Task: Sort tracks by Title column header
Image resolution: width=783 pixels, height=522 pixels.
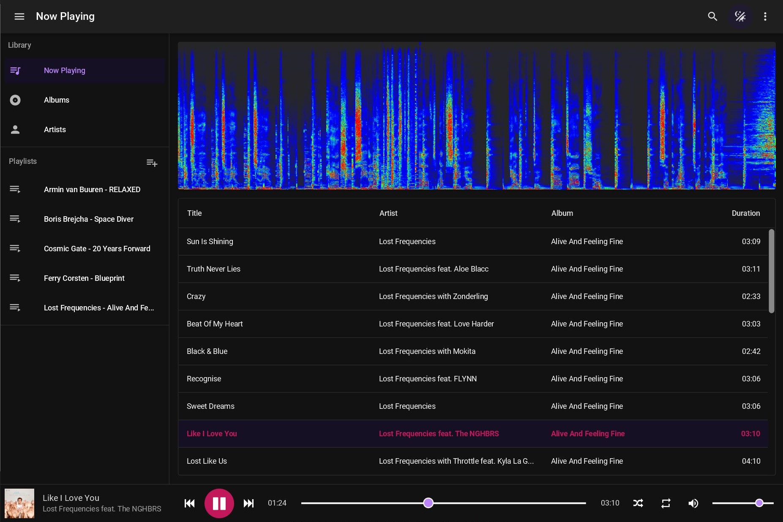Action: (x=194, y=213)
